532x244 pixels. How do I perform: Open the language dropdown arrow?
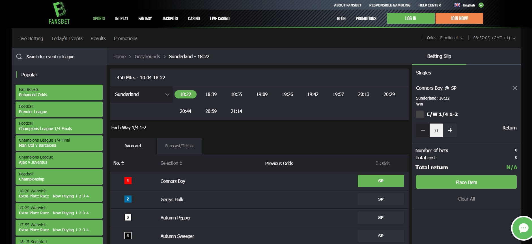[x=481, y=5]
